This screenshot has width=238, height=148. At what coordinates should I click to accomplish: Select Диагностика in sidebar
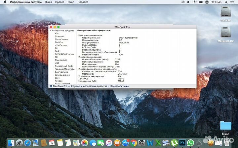tap(61, 72)
